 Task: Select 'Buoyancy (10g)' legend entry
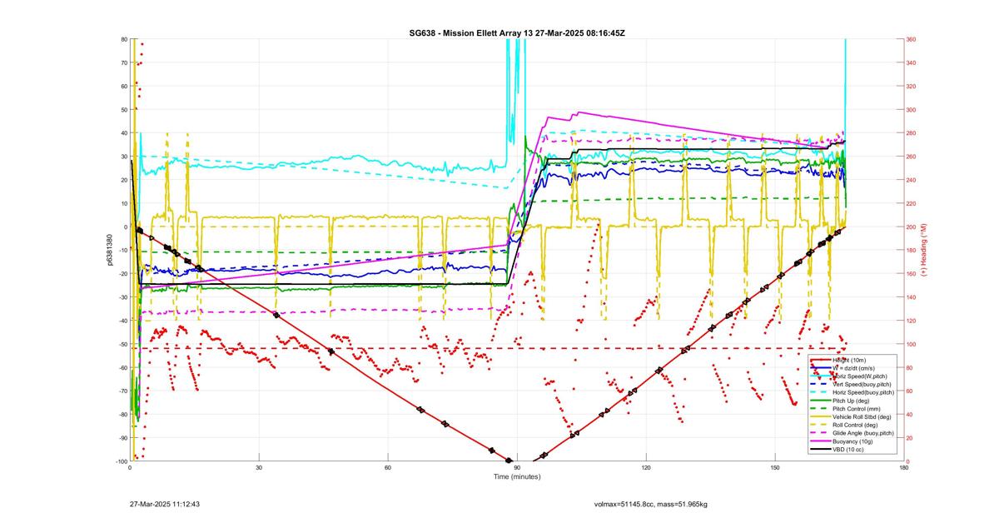[x=852, y=441]
